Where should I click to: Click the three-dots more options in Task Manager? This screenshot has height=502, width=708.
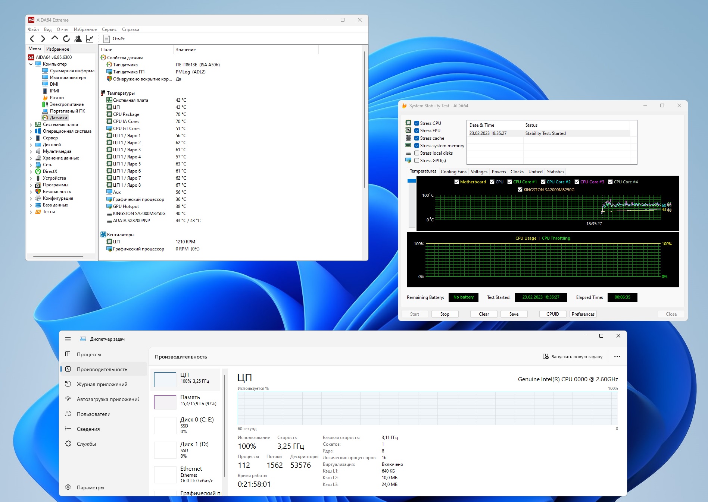617,357
